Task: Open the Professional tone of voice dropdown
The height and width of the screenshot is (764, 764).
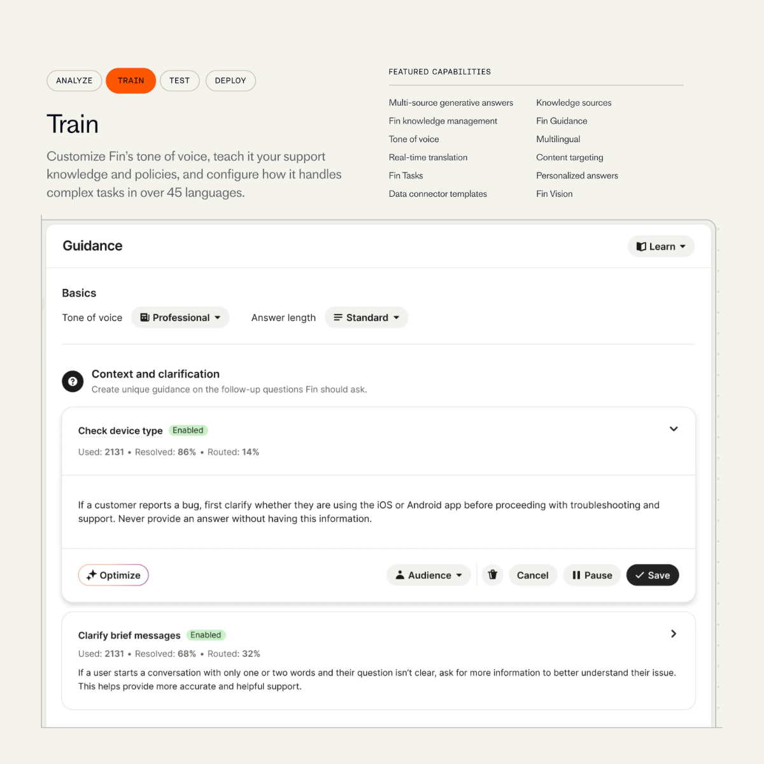Action: click(x=180, y=318)
